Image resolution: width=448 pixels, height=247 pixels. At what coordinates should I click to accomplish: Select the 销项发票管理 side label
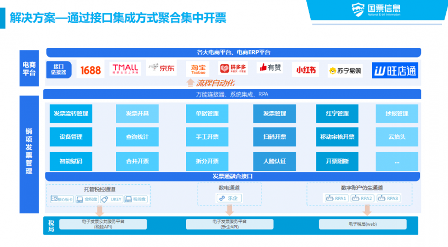(29, 155)
